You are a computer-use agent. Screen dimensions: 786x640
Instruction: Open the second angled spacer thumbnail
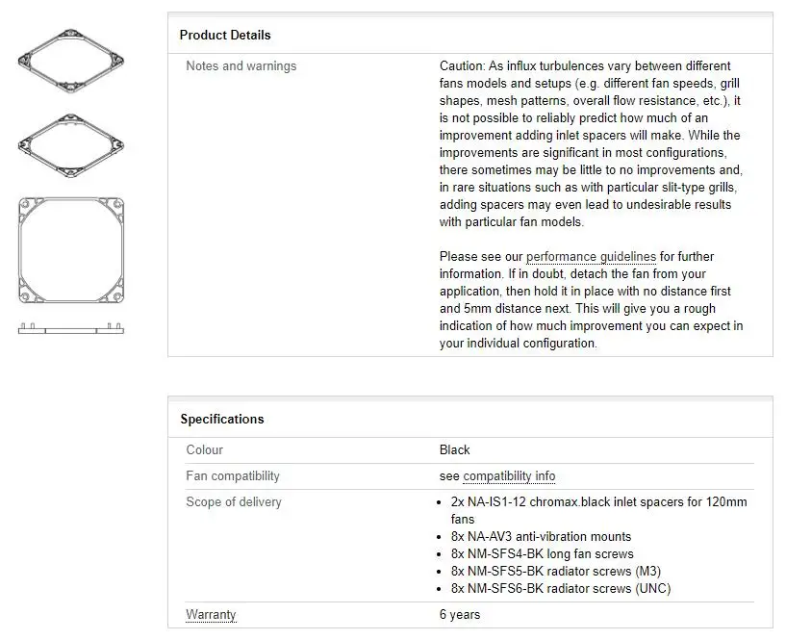point(70,143)
